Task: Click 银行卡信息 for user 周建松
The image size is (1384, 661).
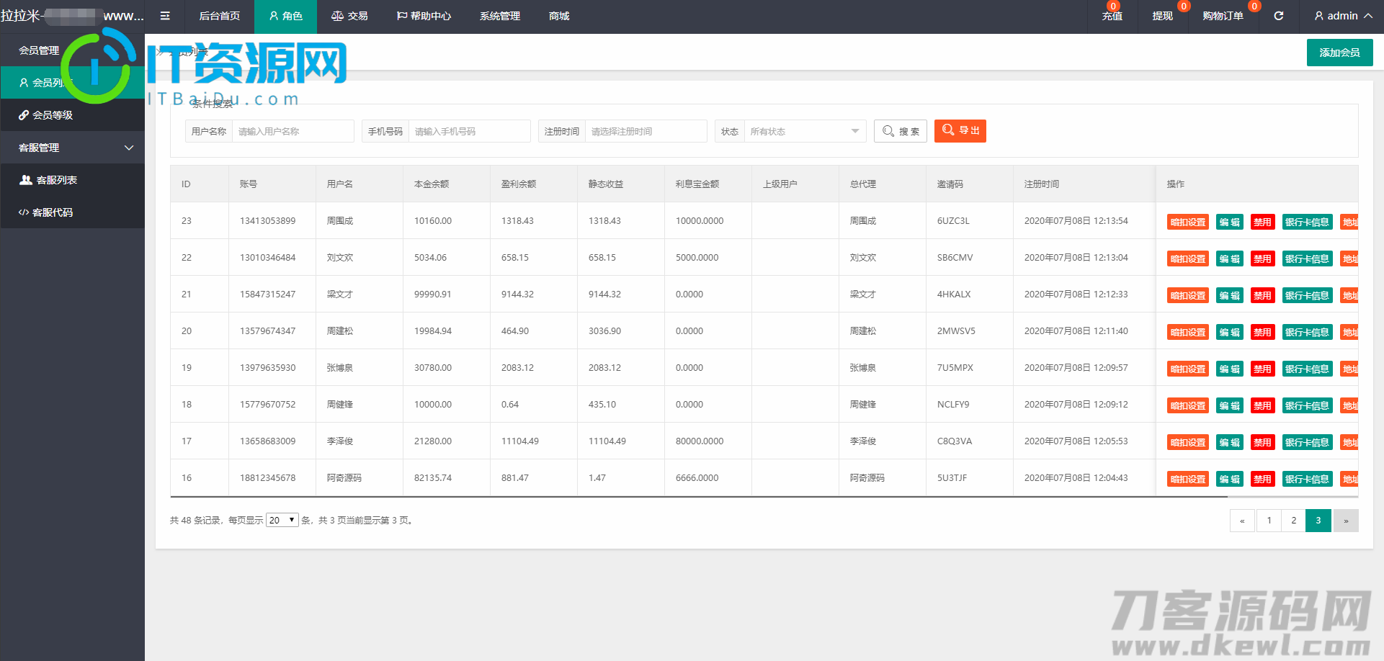Action: [1307, 332]
